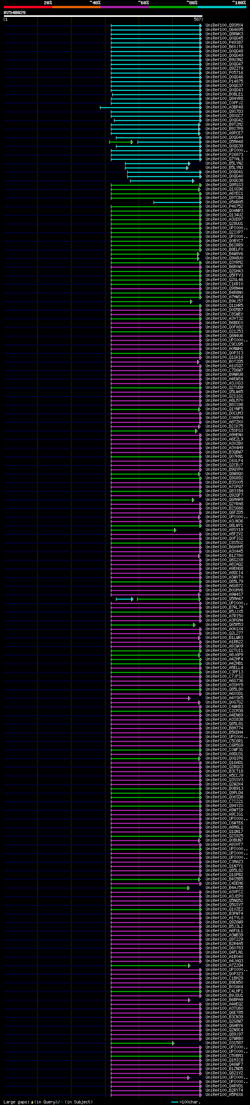Select UniRef100_Q6E785 label
The height and width of the screenshot is (1105, 250).
pyautogui.click(x=224, y=1013)
